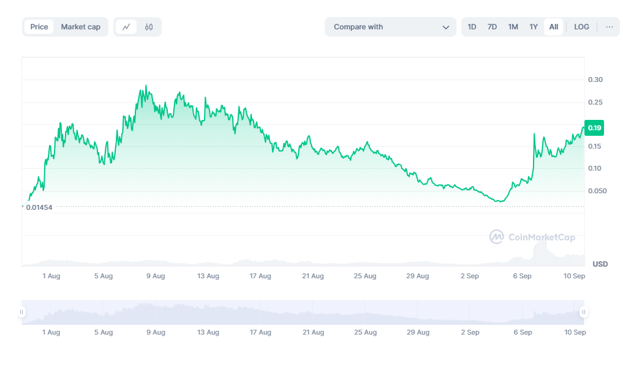Grab the left range slider handle

[22, 312]
